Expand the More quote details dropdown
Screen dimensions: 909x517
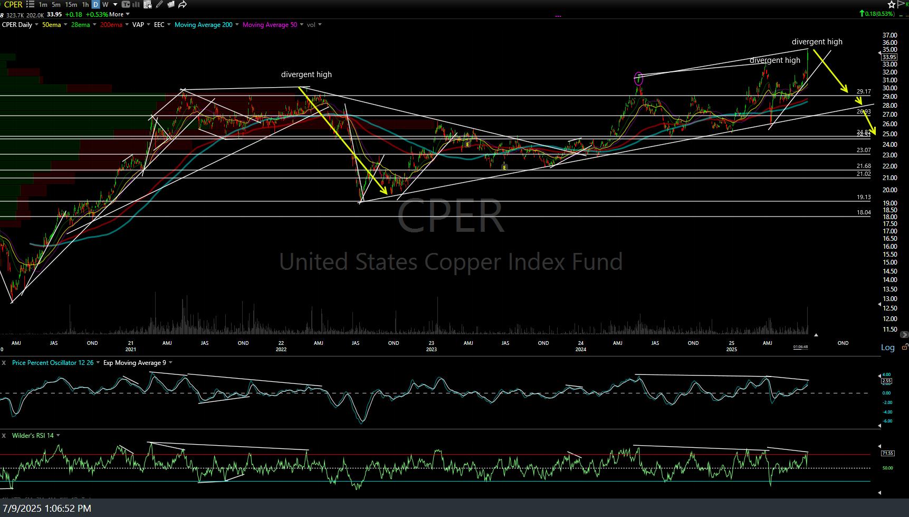pos(127,14)
